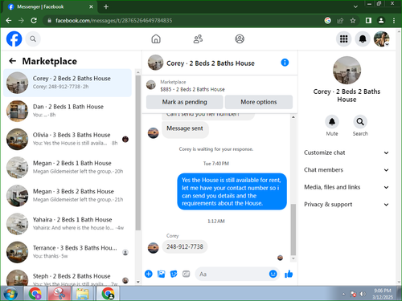The image size is (402, 301).
Task: Attach a photo using the image icon
Action: [161, 274]
